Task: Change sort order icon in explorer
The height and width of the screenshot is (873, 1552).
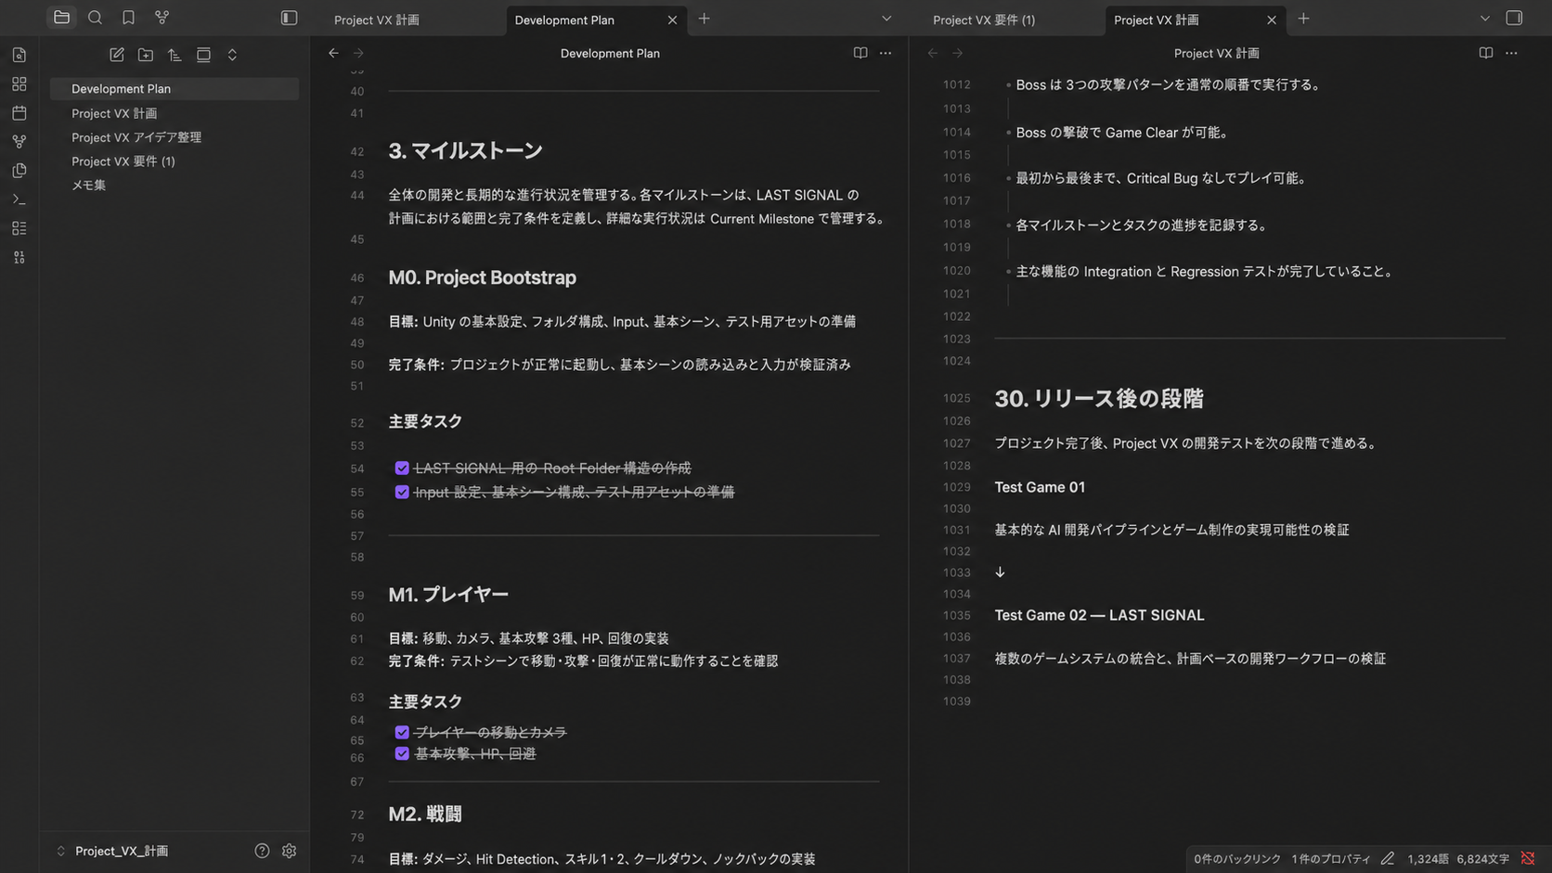Action: coord(175,55)
